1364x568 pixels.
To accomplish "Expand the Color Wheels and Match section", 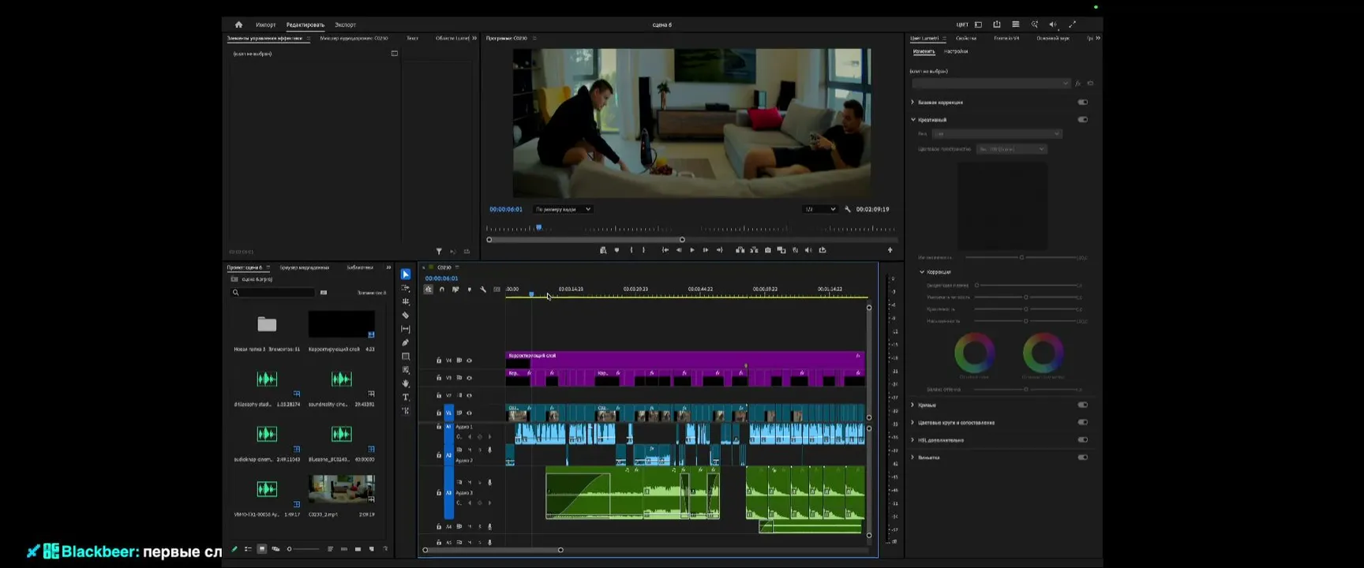I will tap(913, 422).
